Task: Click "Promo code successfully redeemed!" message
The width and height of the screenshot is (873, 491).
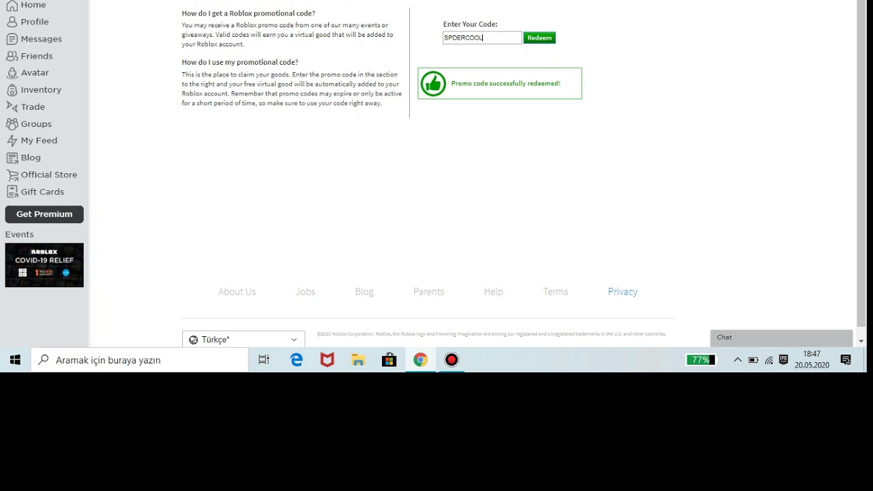Action: pos(505,84)
